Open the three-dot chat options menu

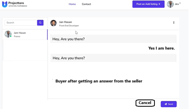tap(174, 23)
